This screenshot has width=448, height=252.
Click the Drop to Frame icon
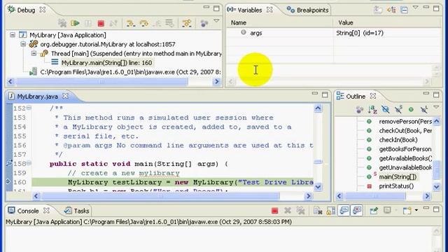coord(169,23)
